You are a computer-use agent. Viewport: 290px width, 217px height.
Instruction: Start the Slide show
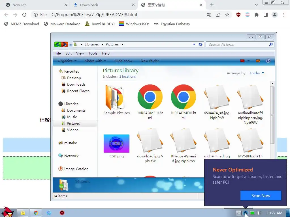(123, 61)
